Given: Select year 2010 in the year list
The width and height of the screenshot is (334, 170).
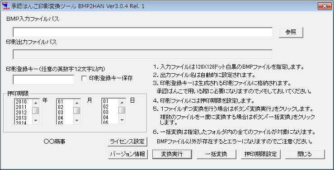Looking at the screenshot, I should [x=21, y=102].
